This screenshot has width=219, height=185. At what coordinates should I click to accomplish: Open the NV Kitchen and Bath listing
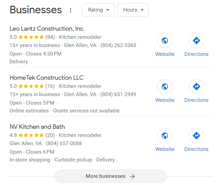(37, 127)
